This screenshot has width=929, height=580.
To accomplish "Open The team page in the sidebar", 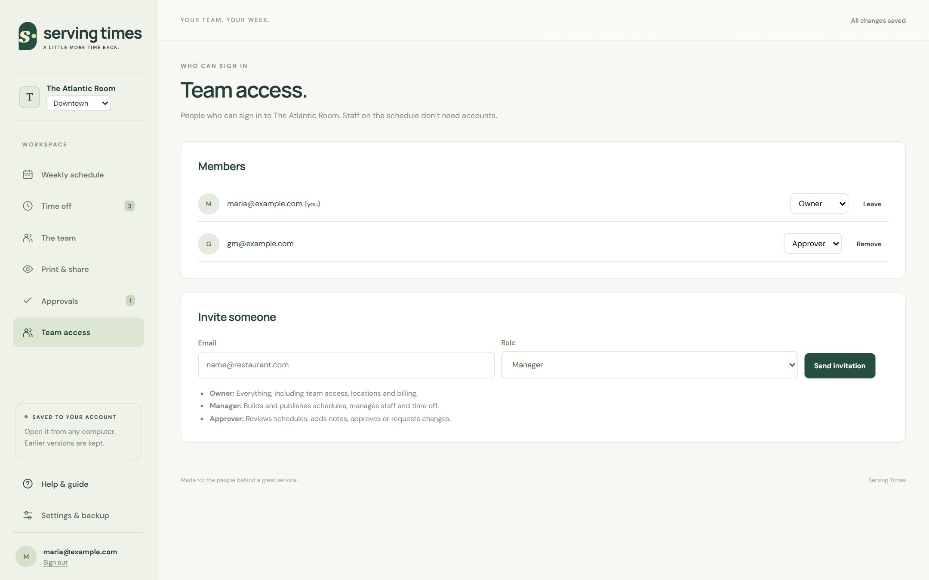I will (78, 238).
